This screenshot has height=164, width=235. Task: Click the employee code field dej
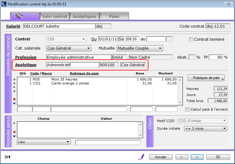tap(104, 26)
